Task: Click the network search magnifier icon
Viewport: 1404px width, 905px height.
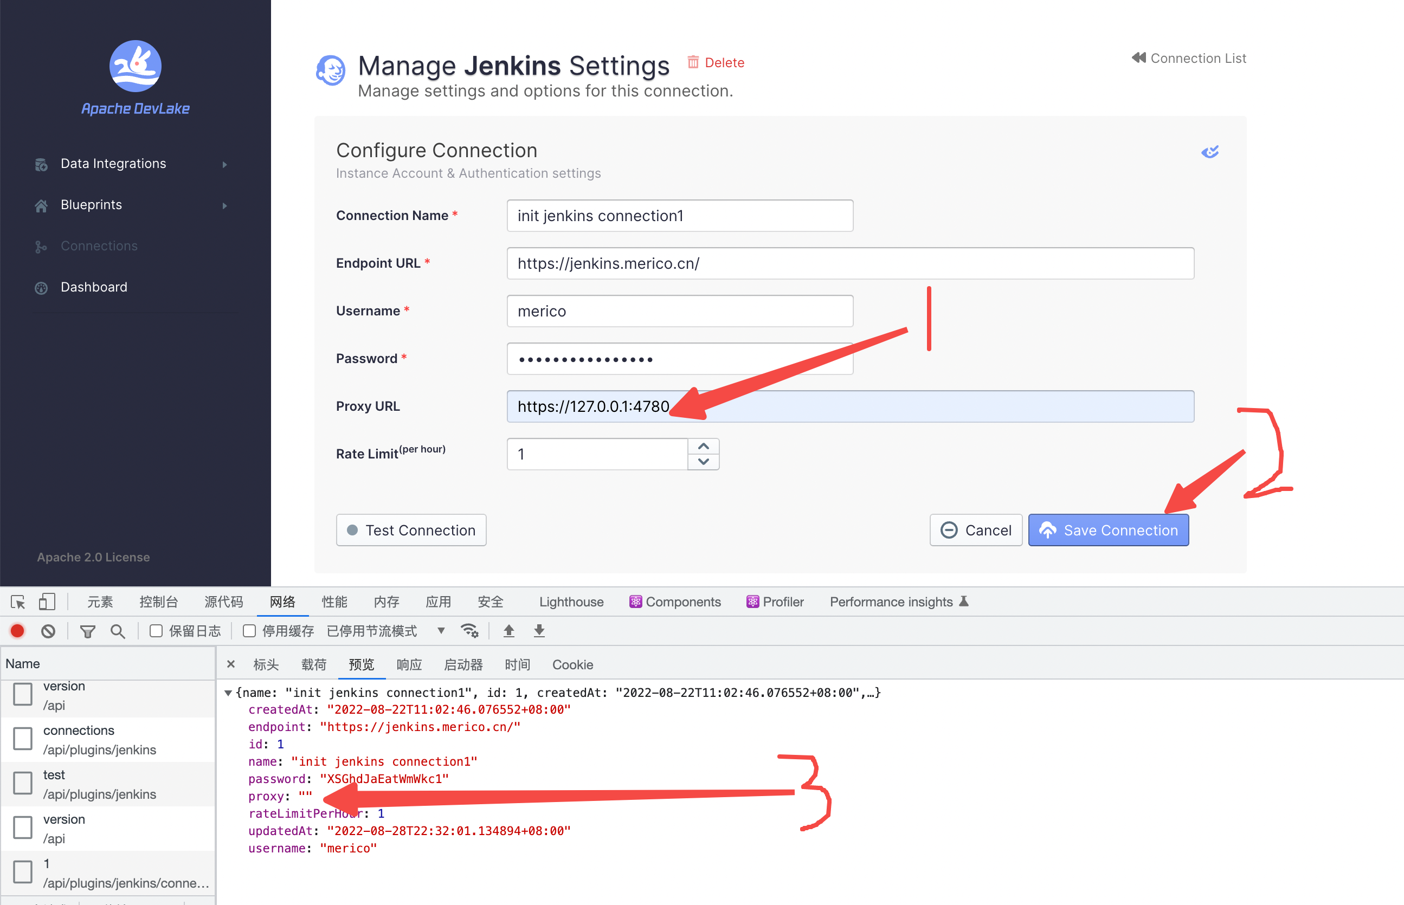Action: [x=118, y=631]
